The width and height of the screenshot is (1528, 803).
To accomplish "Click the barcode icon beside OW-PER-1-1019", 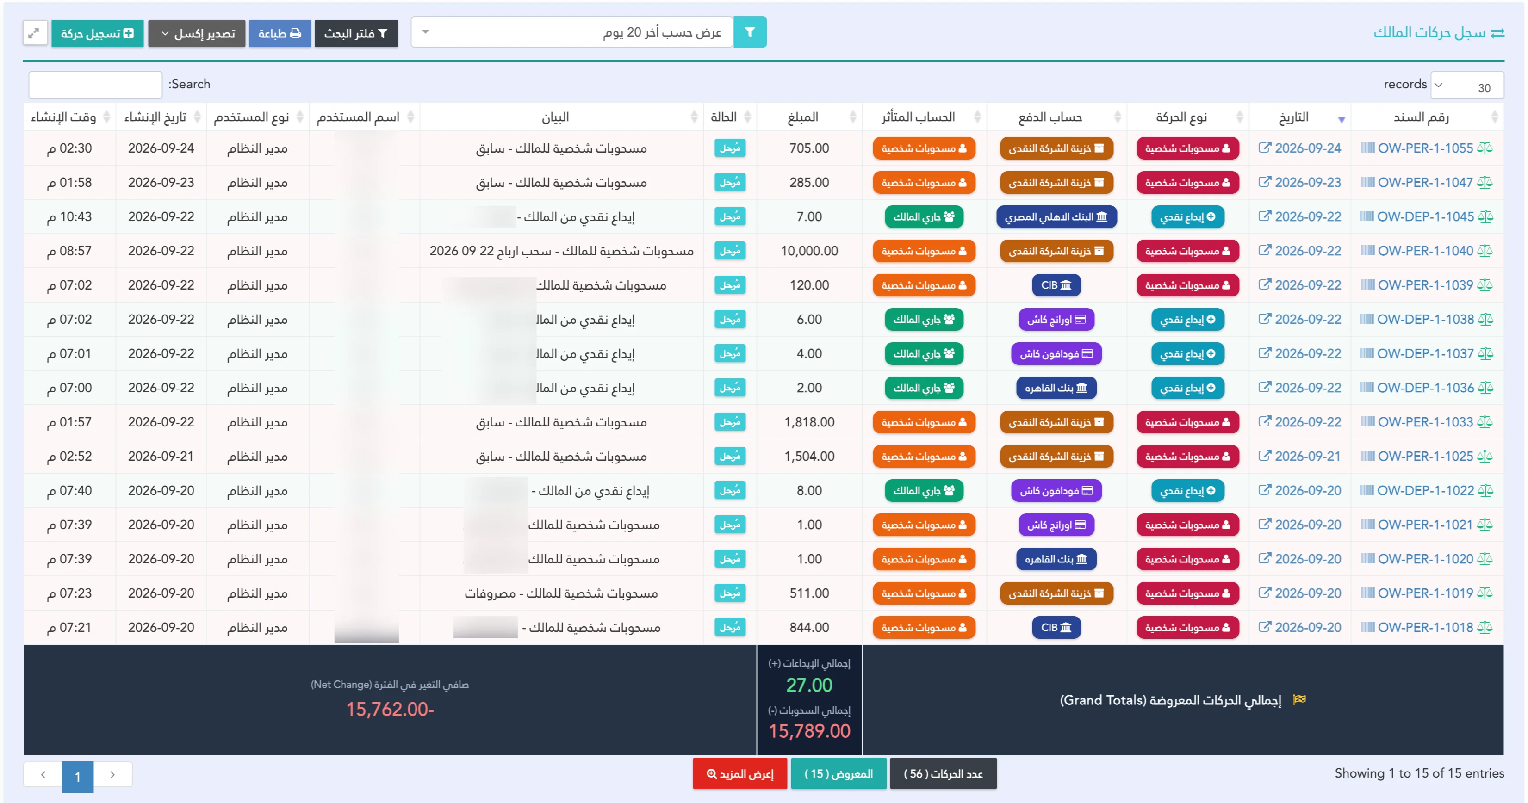I will pos(1367,593).
